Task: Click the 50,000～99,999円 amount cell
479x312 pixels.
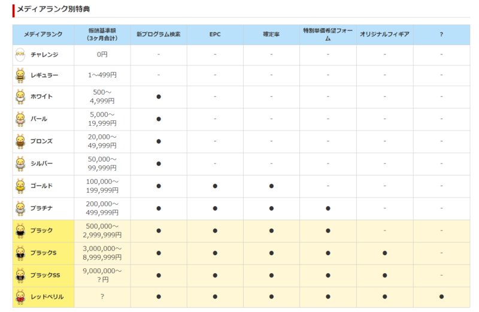Action: 102,163
